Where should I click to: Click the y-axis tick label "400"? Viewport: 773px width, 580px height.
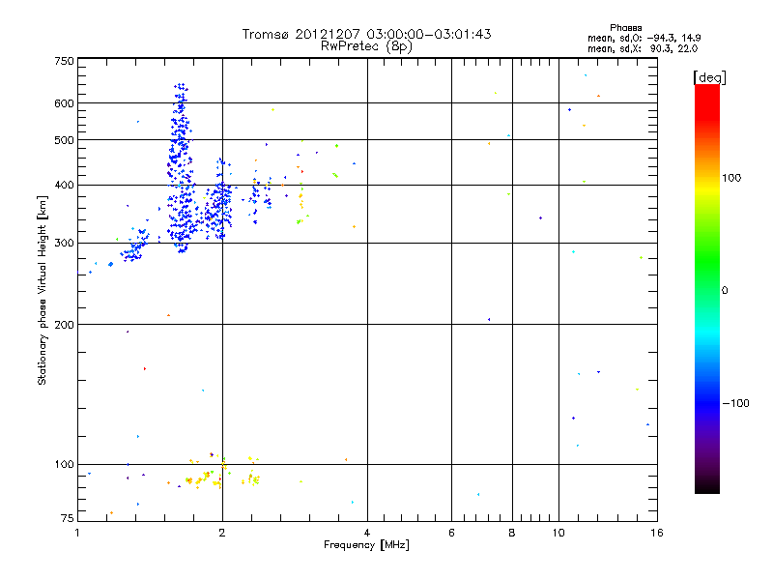pyautogui.click(x=64, y=185)
